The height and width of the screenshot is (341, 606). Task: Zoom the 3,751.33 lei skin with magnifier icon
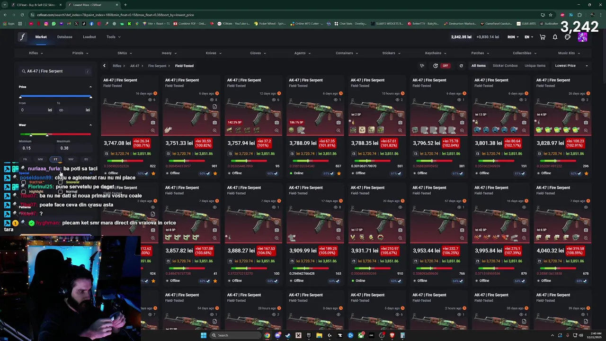tap(214, 130)
